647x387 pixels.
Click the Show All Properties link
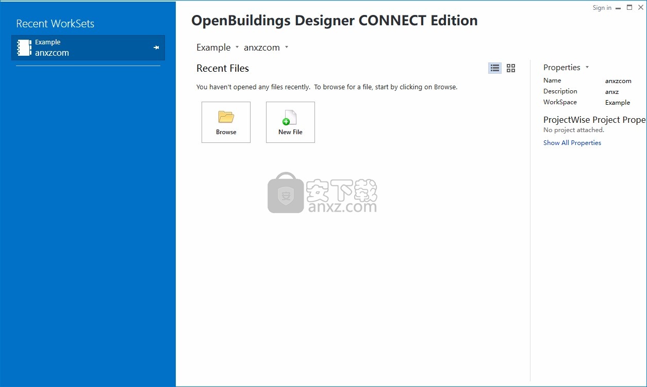pos(572,143)
